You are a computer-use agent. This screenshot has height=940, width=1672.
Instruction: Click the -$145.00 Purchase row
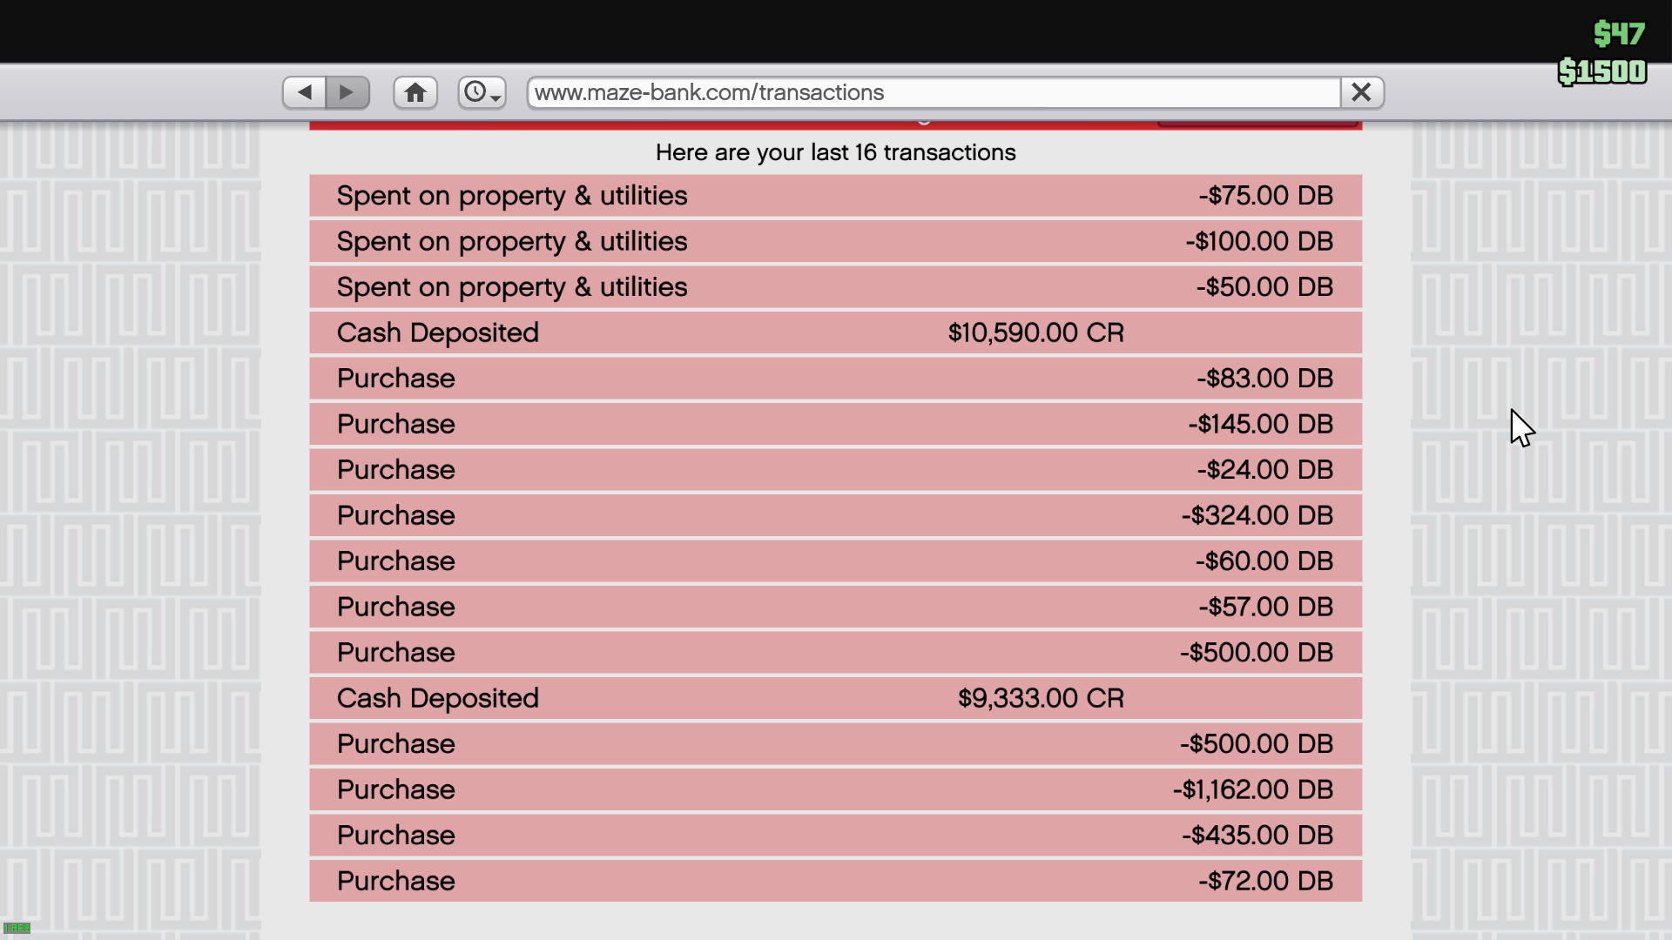[x=835, y=424]
